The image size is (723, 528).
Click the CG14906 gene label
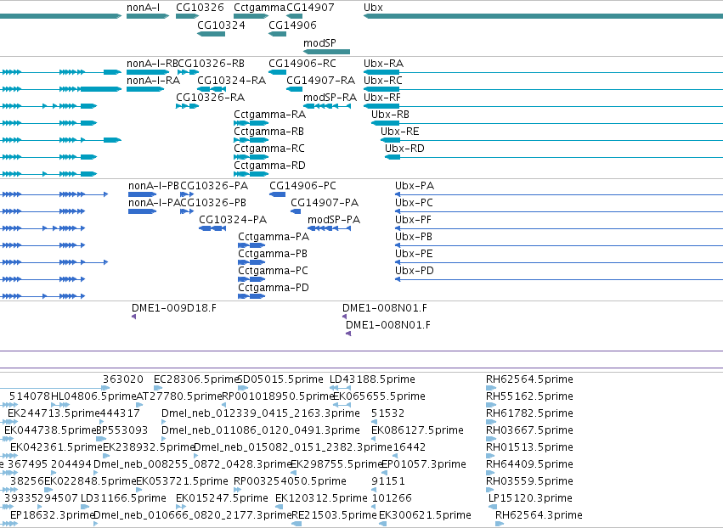[292, 25]
